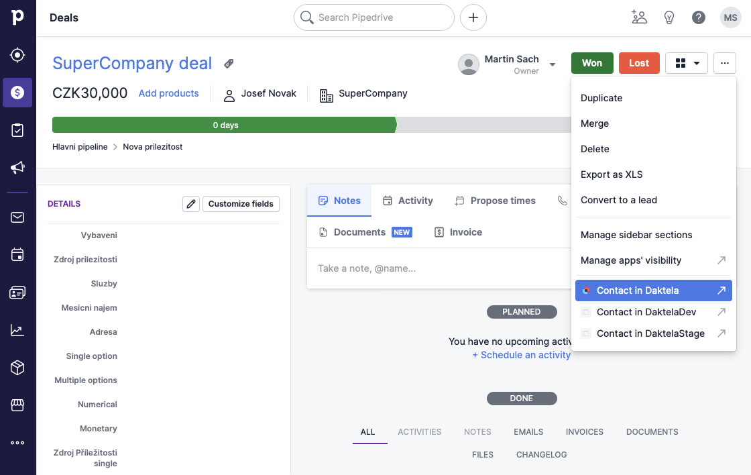Open Contacts via the card sidebar icon

click(x=17, y=292)
